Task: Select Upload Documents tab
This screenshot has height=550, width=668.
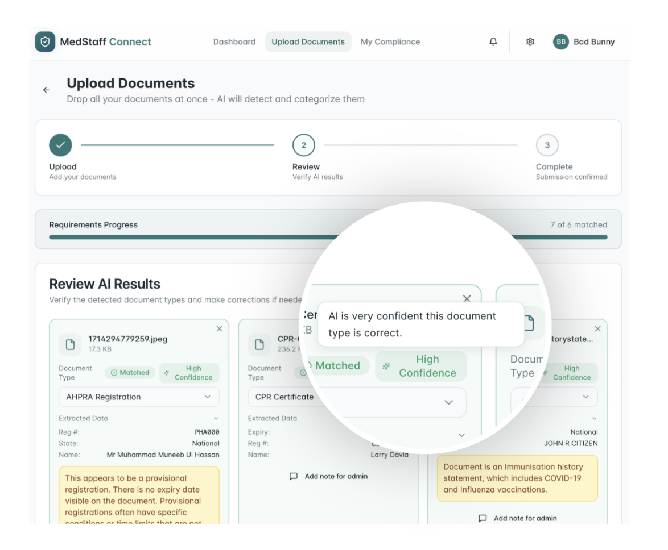Action: [308, 41]
